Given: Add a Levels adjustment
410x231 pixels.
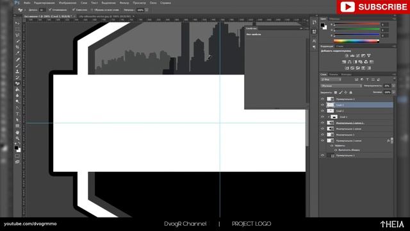Looking at the screenshot, I should (352, 56).
